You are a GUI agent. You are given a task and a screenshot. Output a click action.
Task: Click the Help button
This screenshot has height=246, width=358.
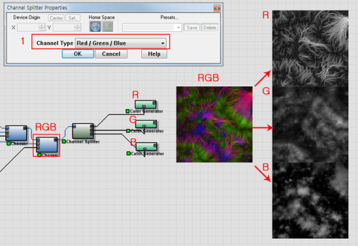(154, 54)
